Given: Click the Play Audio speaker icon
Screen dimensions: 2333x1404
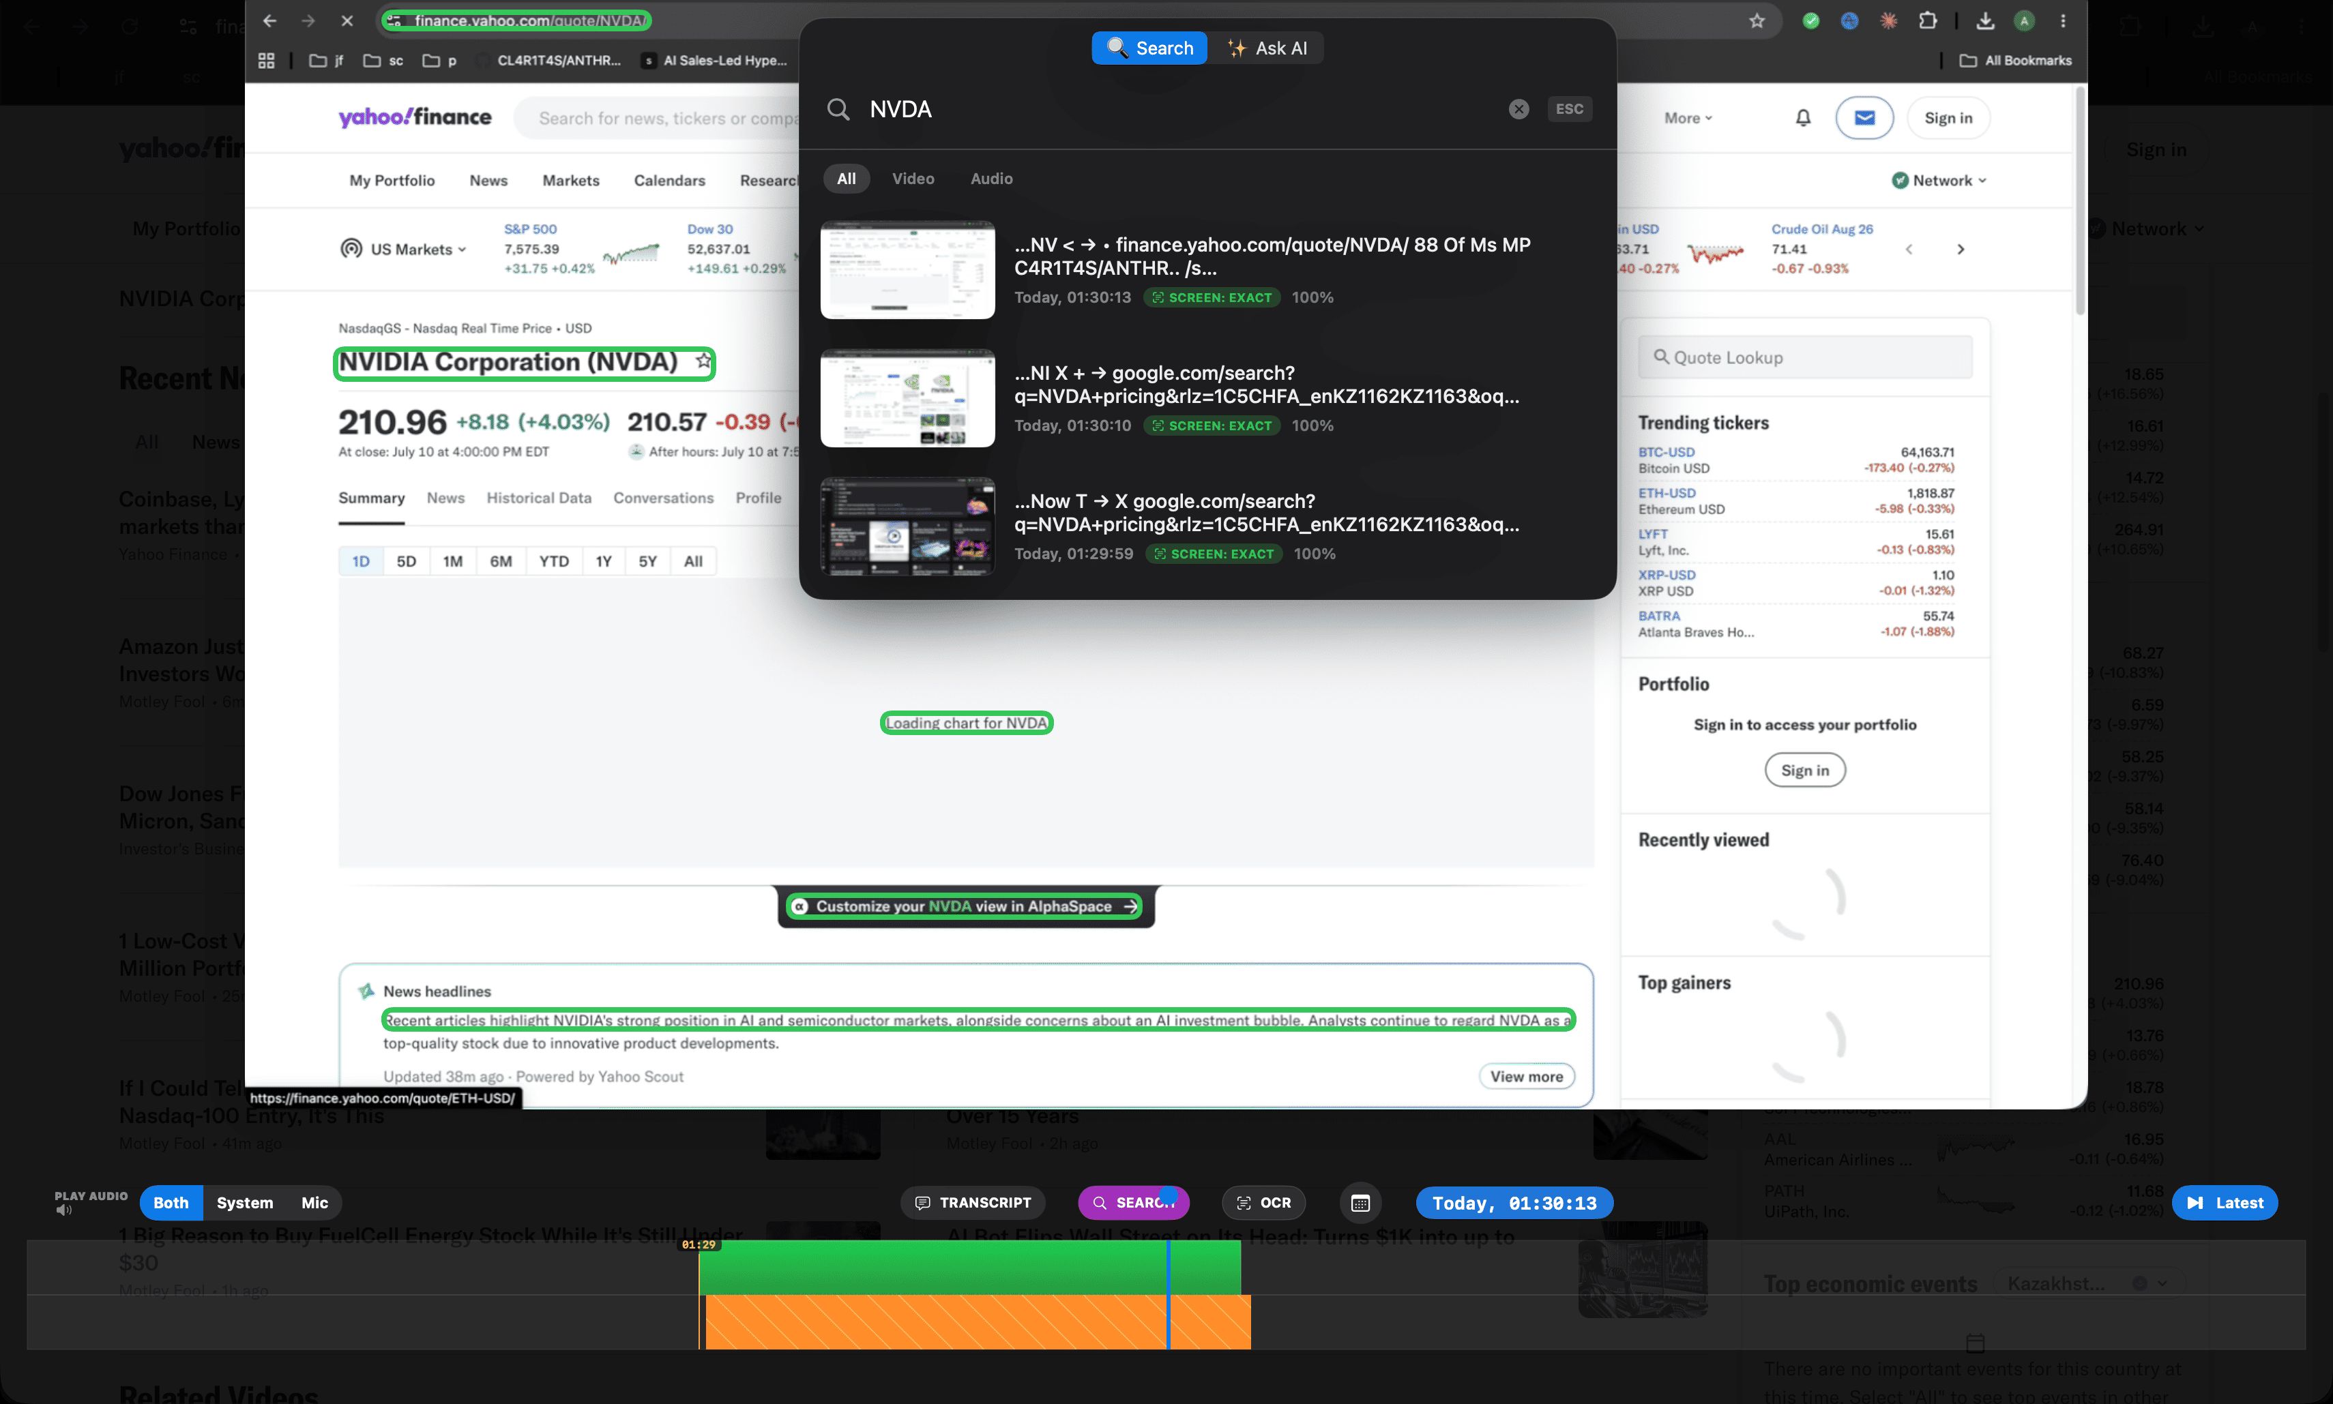Looking at the screenshot, I should pyautogui.click(x=63, y=1211).
